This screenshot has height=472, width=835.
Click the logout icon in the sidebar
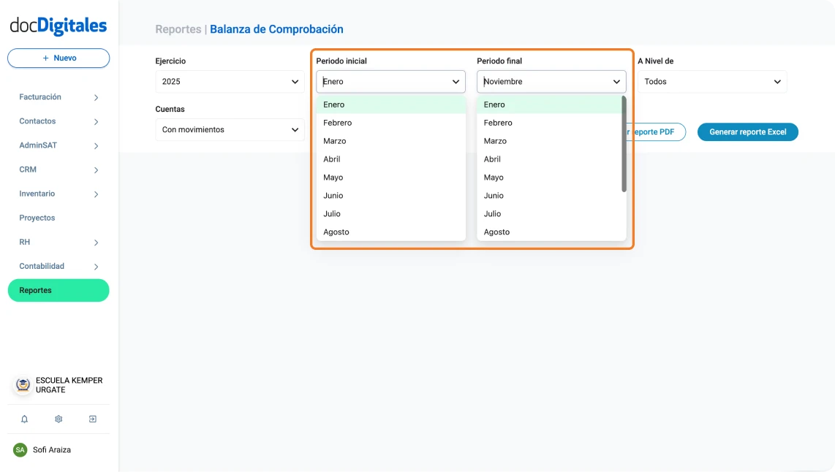(93, 419)
